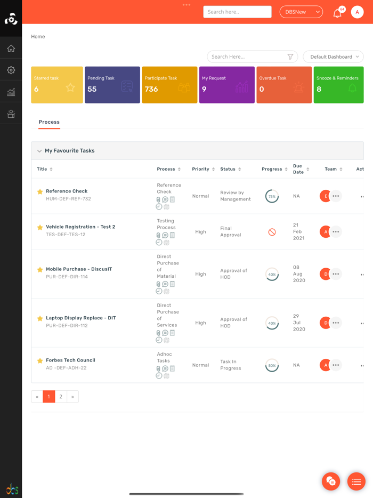Open the list menu floating button
Image resolution: width=373 pixels, height=498 pixels.
tap(356, 481)
